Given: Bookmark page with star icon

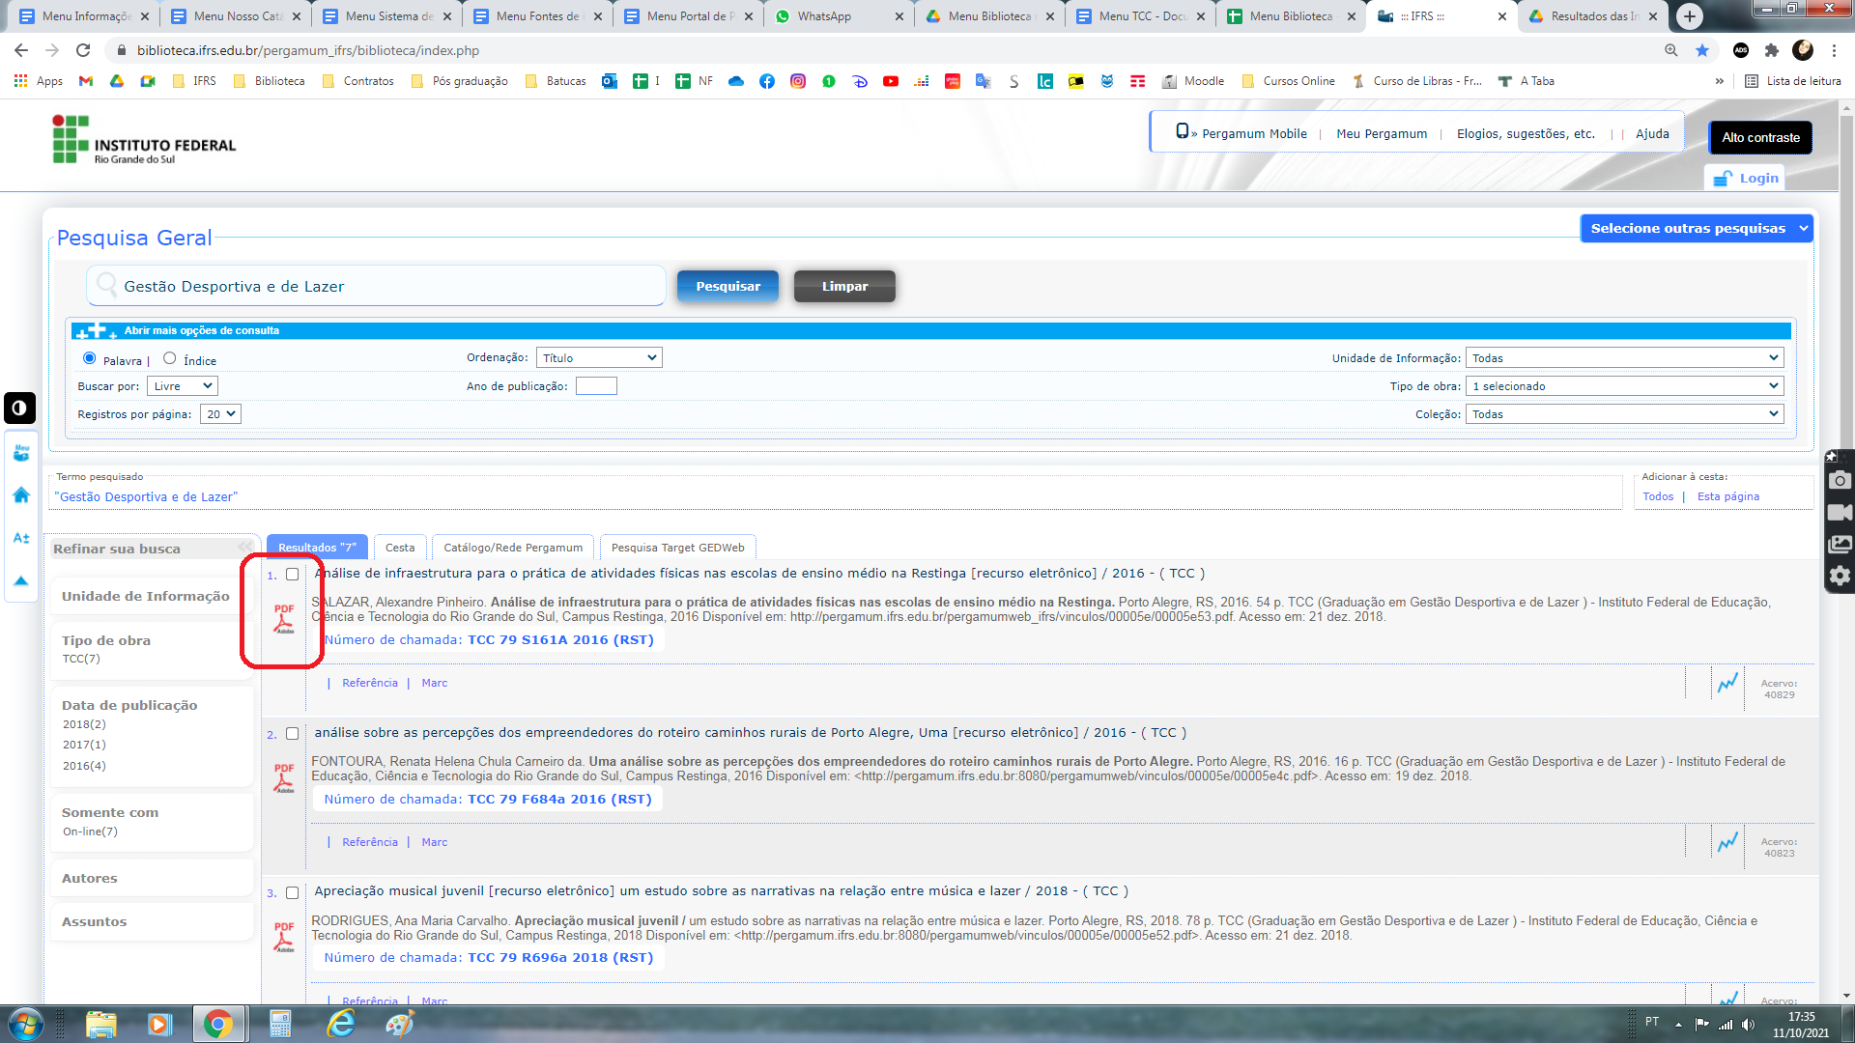Looking at the screenshot, I should (1702, 50).
